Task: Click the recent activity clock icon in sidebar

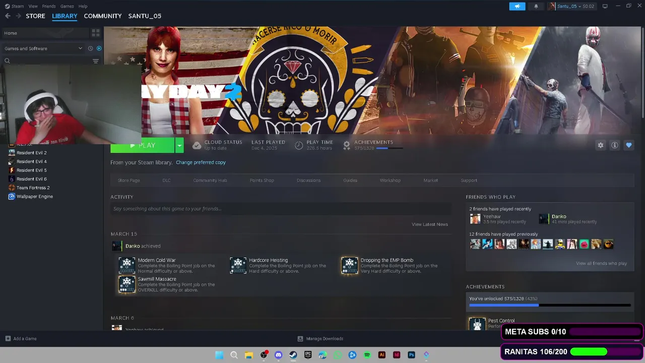Action: [91, 48]
